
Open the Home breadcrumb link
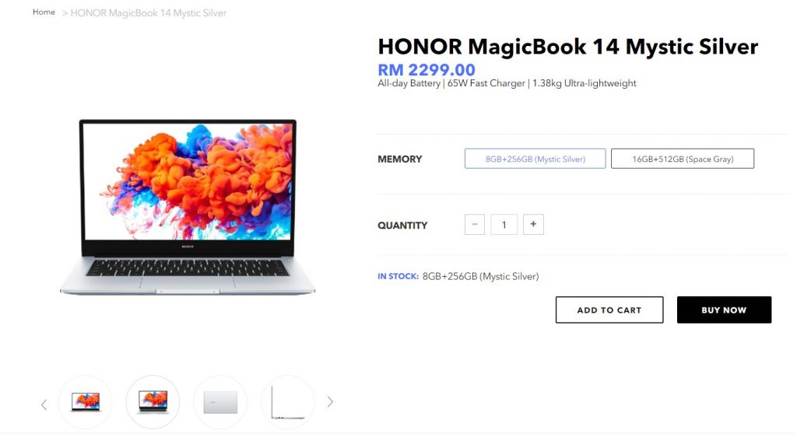pyautogui.click(x=44, y=12)
